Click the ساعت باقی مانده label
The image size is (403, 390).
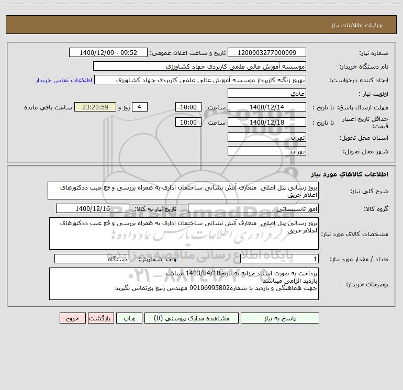pyautogui.click(x=48, y=107)
